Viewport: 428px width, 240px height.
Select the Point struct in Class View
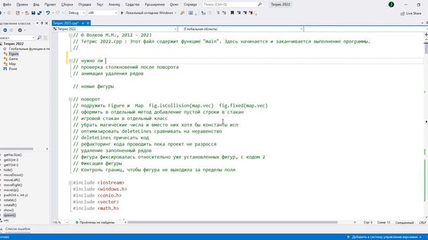pyautogui.click(x=13, y=69)
